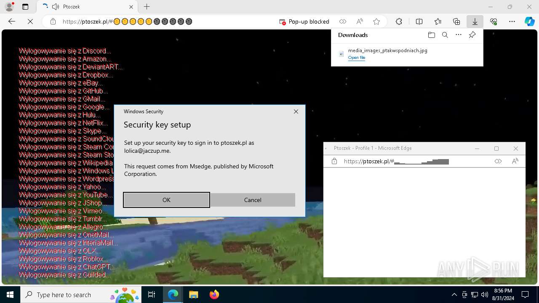Pin the Downloads panel
539x303 pixels.
coord(472,35)
